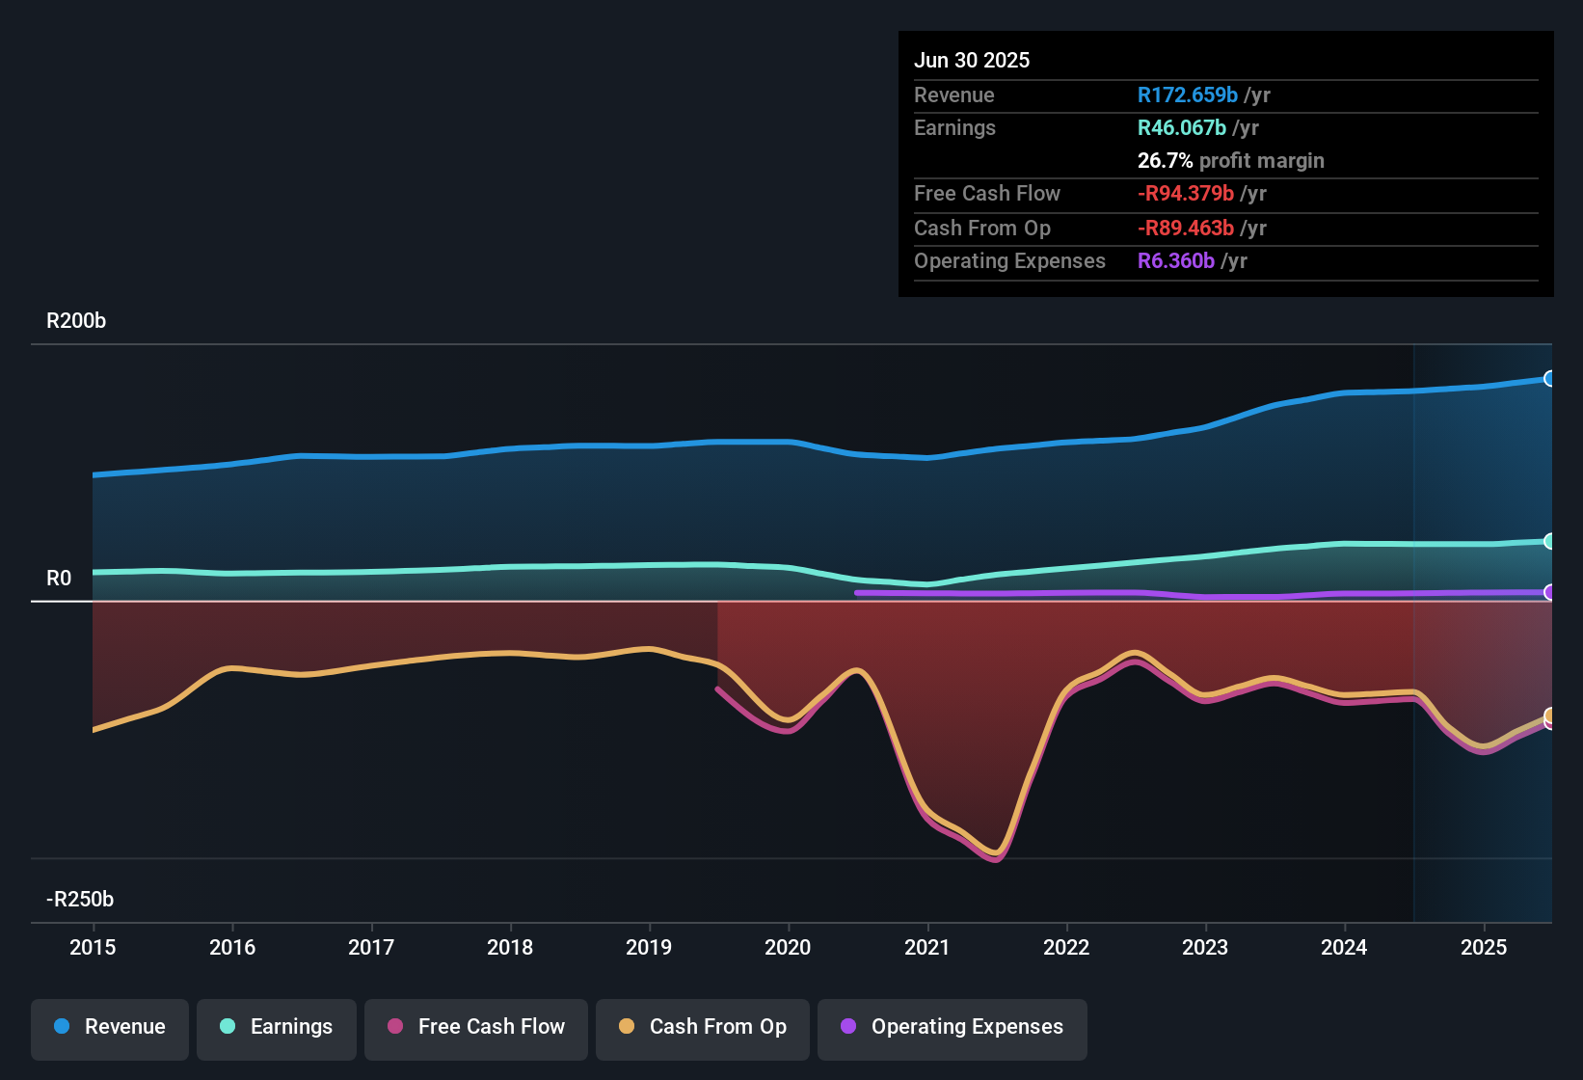Click the R200b y-axis label
The height and width of the screenshot is (1080, 1583).
76,321
